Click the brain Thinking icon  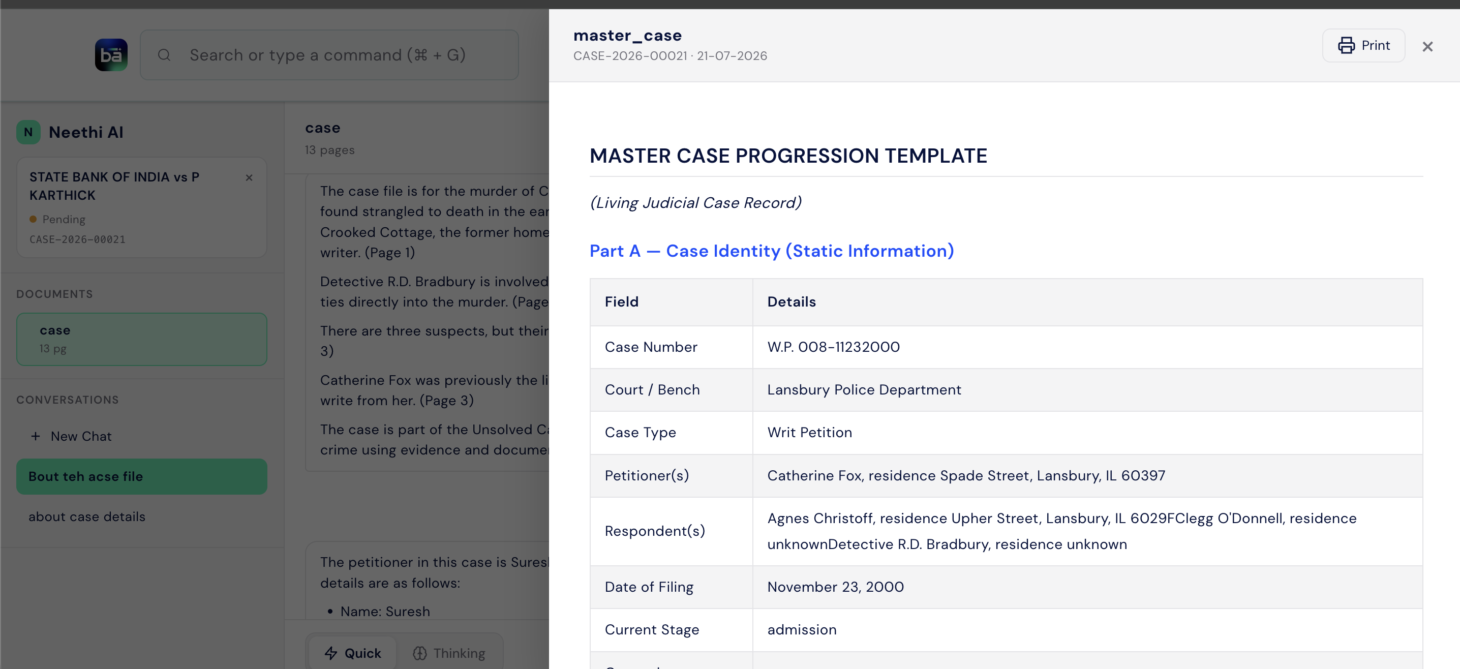point(420,653)
